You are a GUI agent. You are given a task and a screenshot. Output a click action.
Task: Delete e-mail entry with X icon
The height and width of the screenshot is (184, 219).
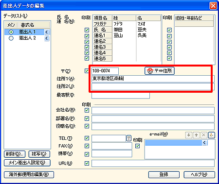pyautogui.click(x=204, y=135)
